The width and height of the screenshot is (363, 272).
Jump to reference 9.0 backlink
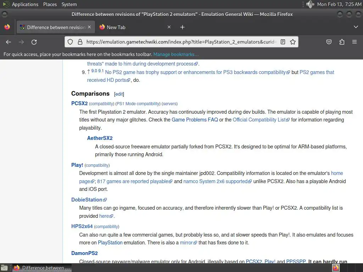click(x=94, y=71)
